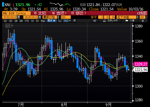Image resolution: width=150 pixels, height=107 pixels.
Task: Select the 1D time range
Action: pos(5,21)
